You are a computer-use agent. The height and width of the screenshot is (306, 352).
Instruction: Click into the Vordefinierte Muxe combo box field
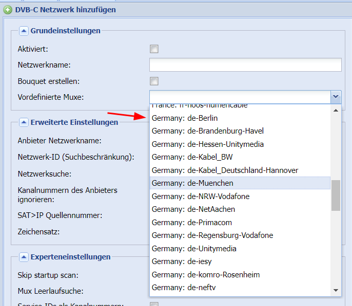pos(240,97)
